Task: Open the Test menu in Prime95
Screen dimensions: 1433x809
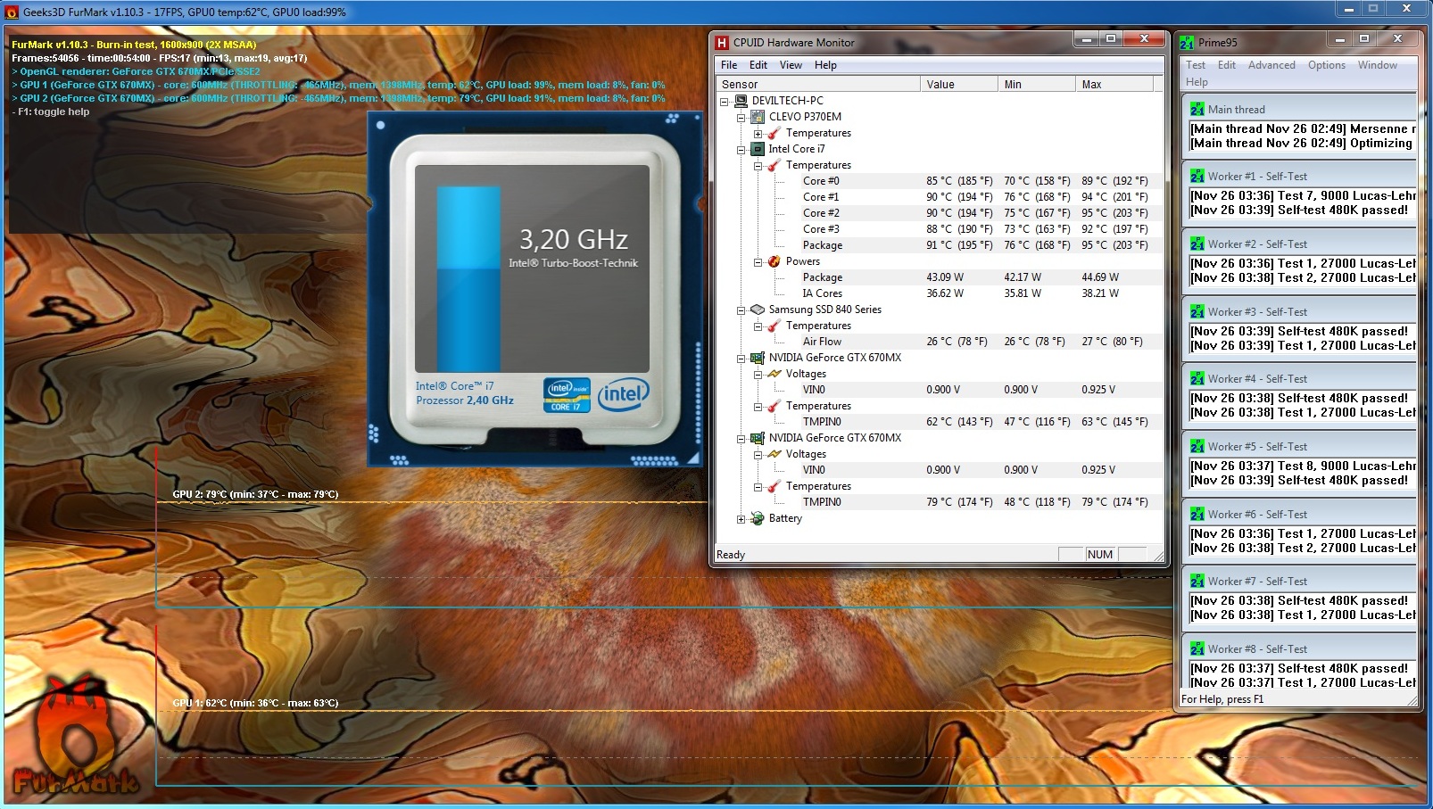Action: point(1196,65)
